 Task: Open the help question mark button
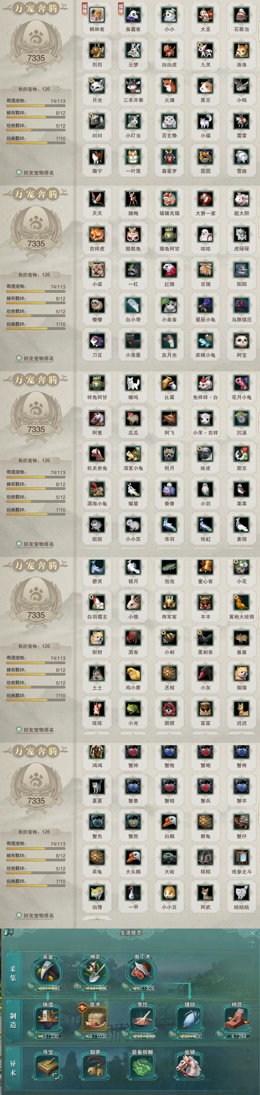pyautogui.click(x=252, y=944)
